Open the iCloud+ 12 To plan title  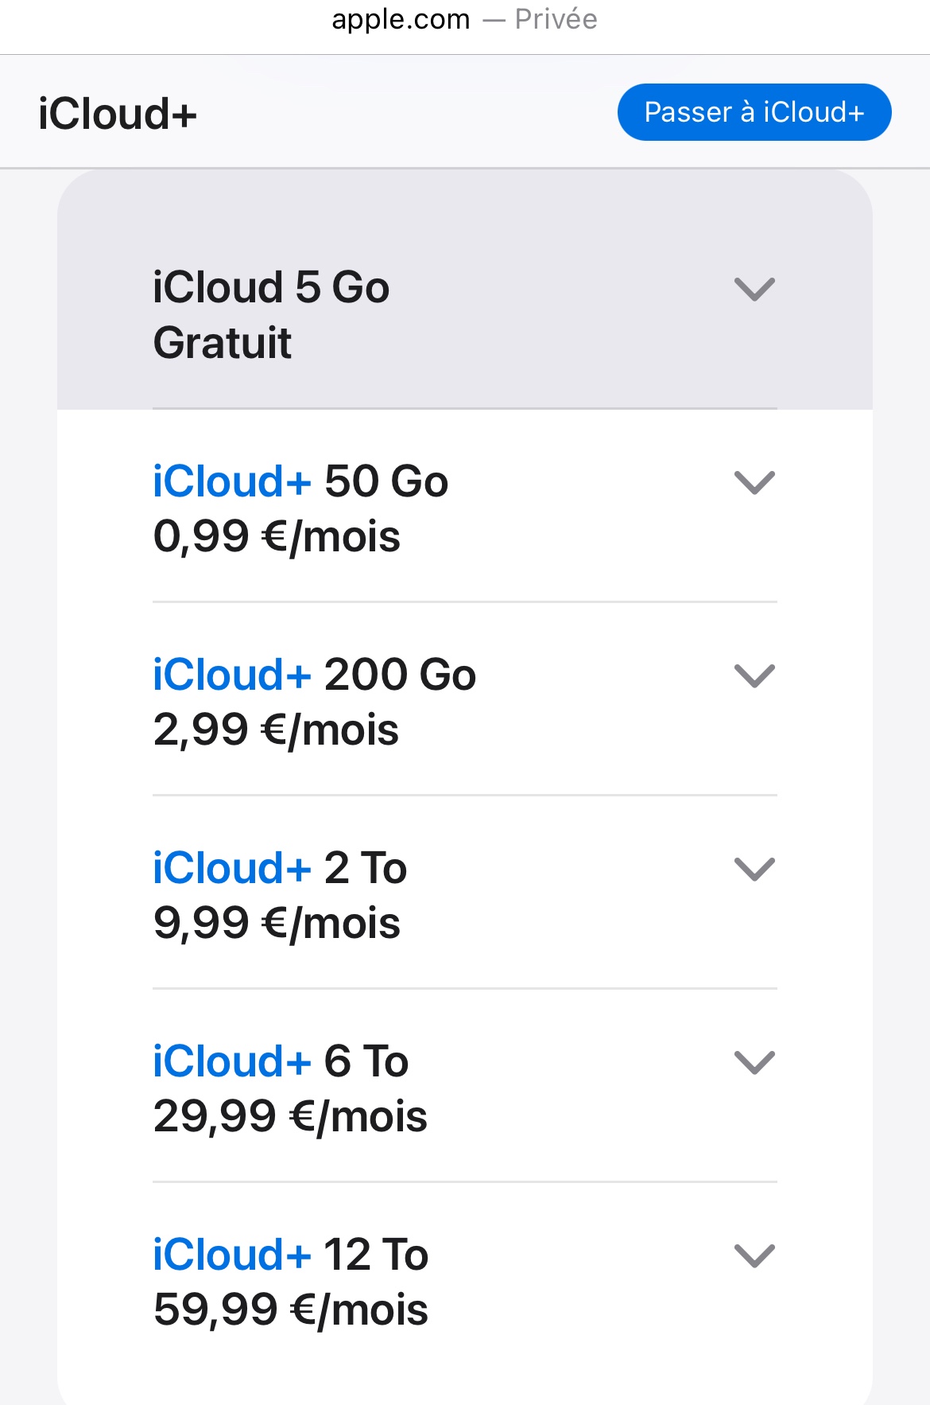290,1255
